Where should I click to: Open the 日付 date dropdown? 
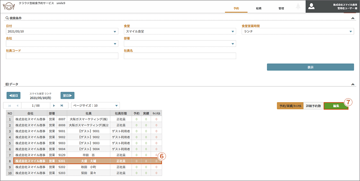click(115, 32)
